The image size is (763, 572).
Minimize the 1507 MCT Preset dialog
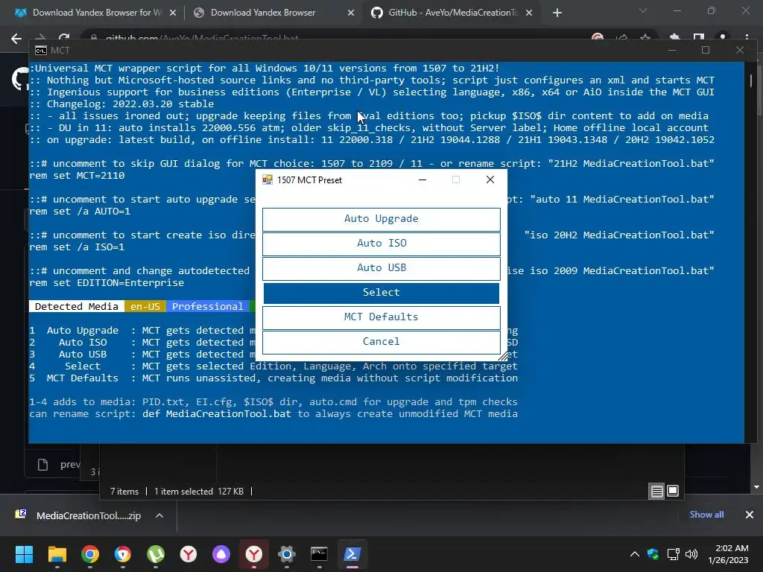pos(422,179)
